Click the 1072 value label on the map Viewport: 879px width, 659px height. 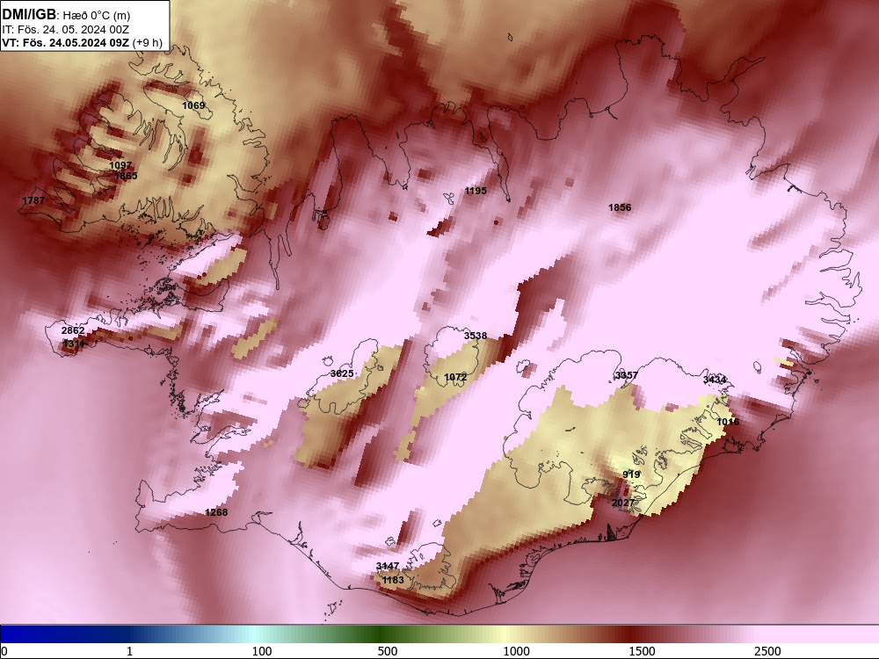tap(455, 377)
